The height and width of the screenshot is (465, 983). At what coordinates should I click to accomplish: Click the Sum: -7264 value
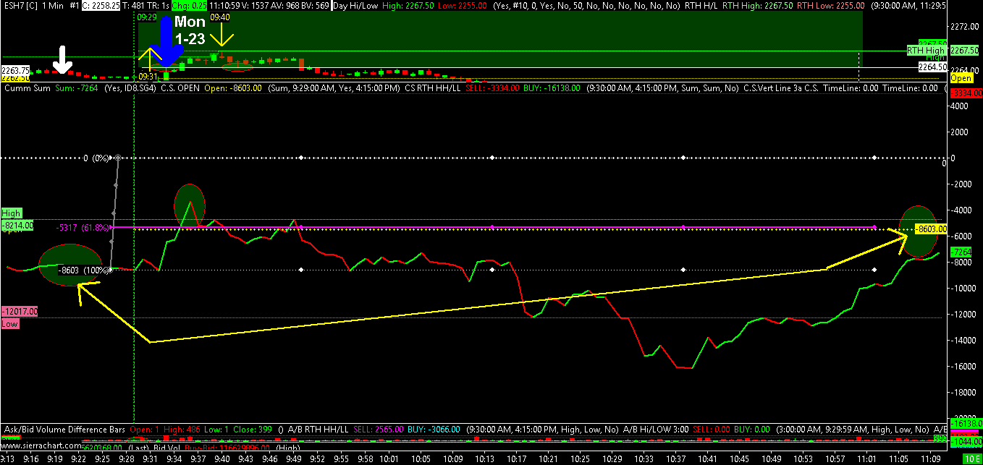[x=78, y=88]
